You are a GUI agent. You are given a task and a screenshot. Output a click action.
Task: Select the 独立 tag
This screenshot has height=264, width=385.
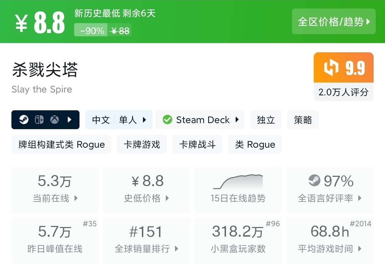(x=266, y=120)
